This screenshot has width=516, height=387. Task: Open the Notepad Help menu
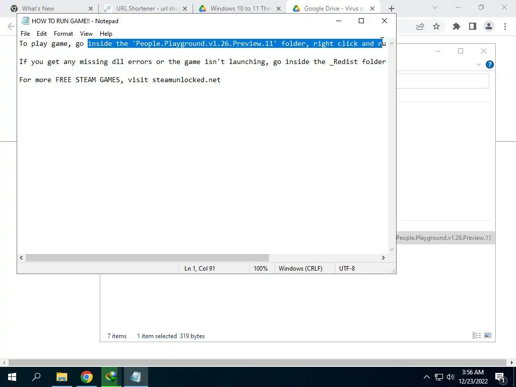tap(106, 34)
